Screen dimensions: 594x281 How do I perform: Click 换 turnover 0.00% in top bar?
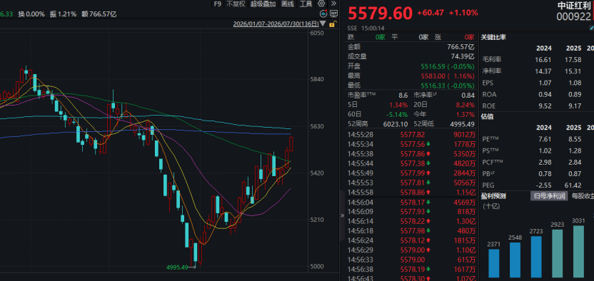[x=31, y=14]
